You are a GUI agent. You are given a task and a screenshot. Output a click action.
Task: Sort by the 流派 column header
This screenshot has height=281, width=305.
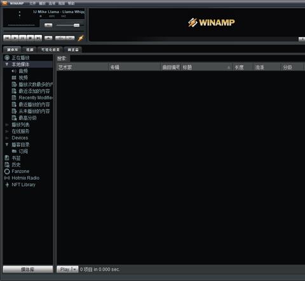(267, 68)
